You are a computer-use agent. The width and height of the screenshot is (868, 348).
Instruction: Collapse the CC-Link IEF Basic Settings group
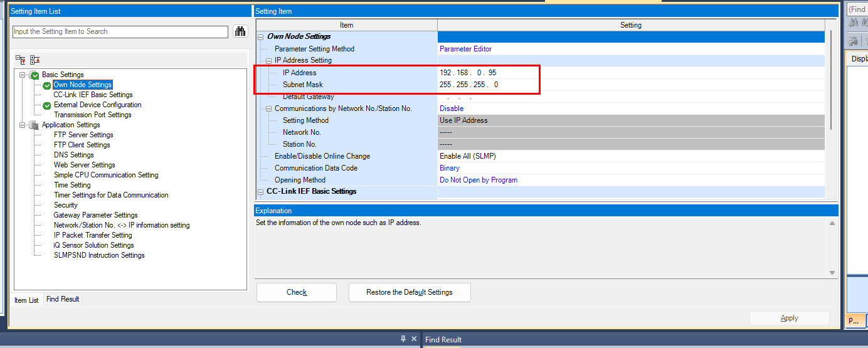pos(261,192)
